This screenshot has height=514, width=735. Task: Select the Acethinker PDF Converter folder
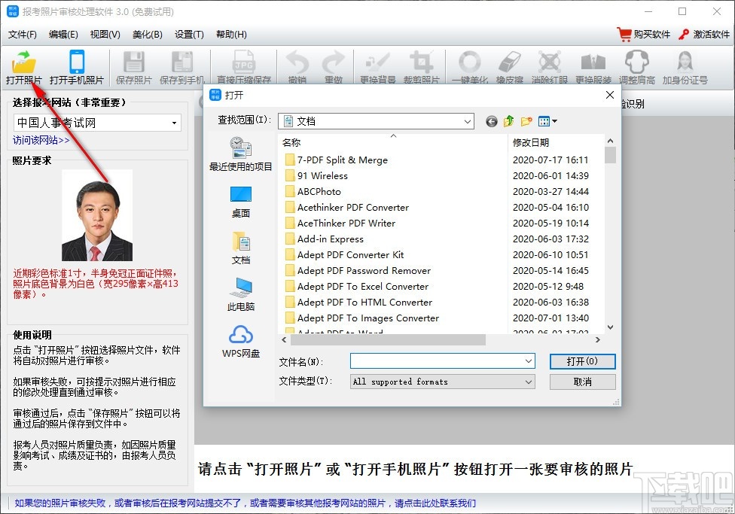click(346, 208)
